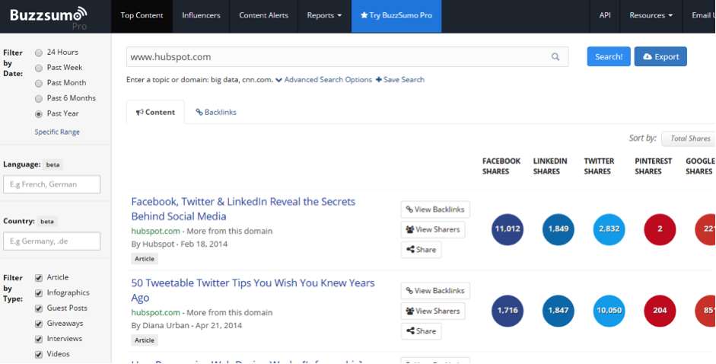716x364 pixels.
Task: Click the Language filter input field
Action: tap(52, 184)
